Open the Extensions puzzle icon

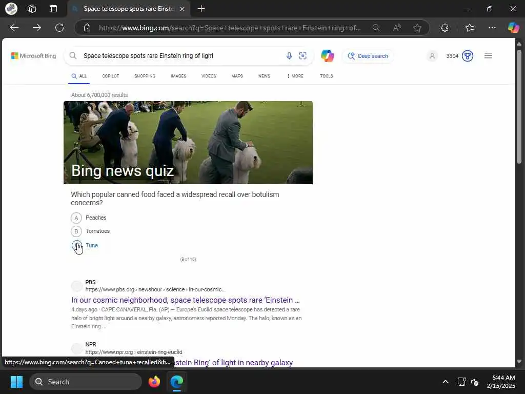pos(445,28)
